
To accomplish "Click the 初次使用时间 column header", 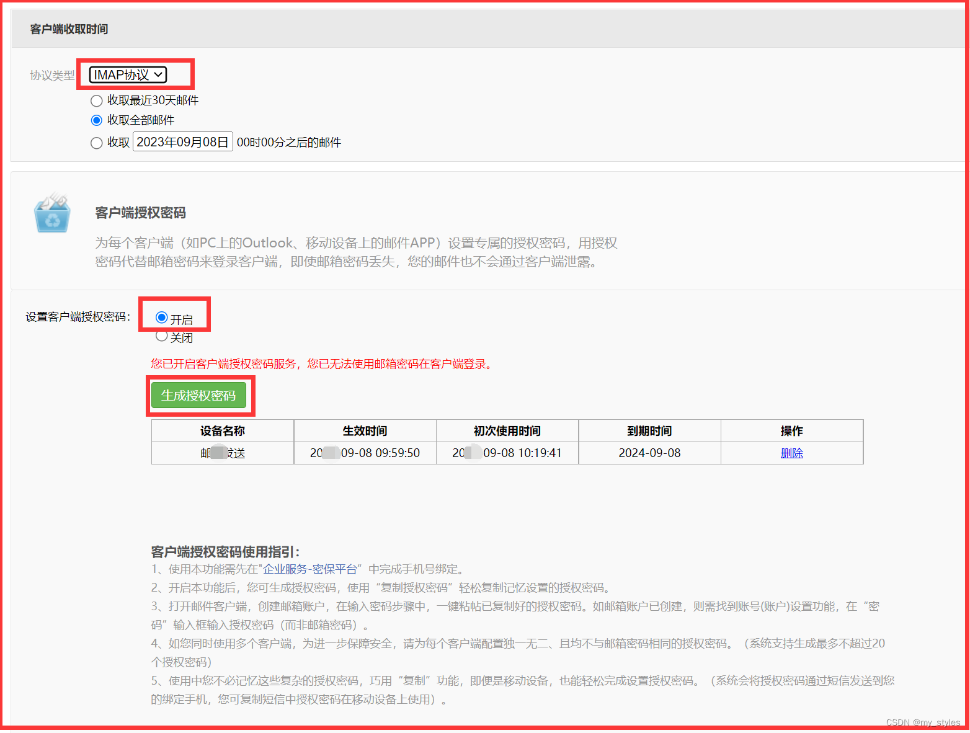I will (507, 430).
